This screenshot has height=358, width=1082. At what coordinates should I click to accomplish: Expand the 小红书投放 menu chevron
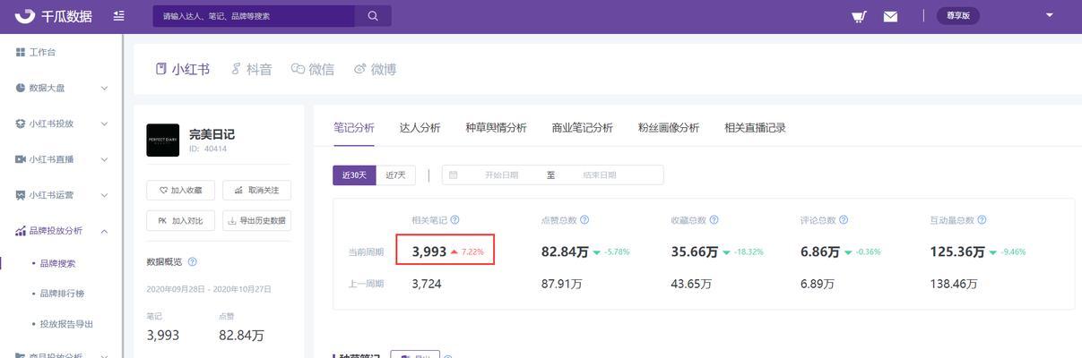(x=104, y=124)
